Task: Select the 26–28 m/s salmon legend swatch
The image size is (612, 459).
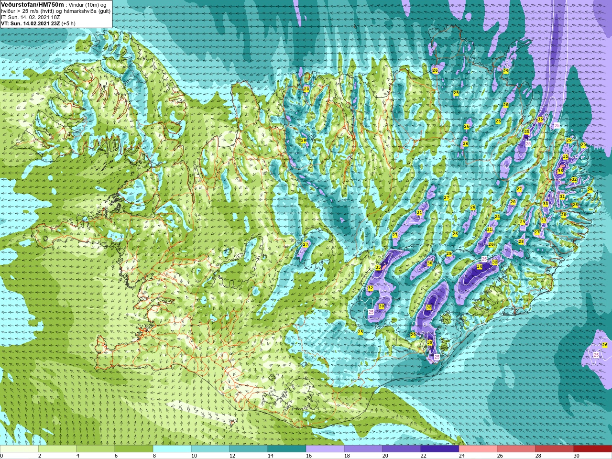Action: click(516, 449)
